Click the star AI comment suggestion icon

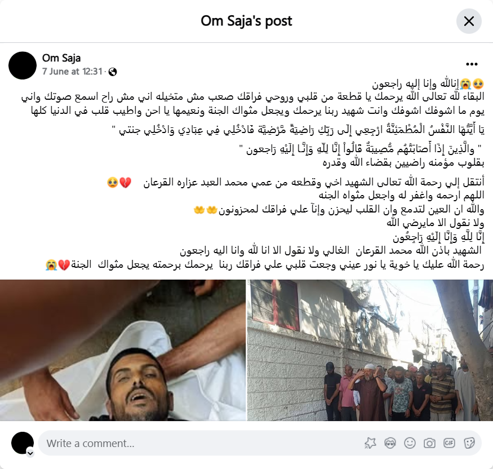[x=370, y=443]
